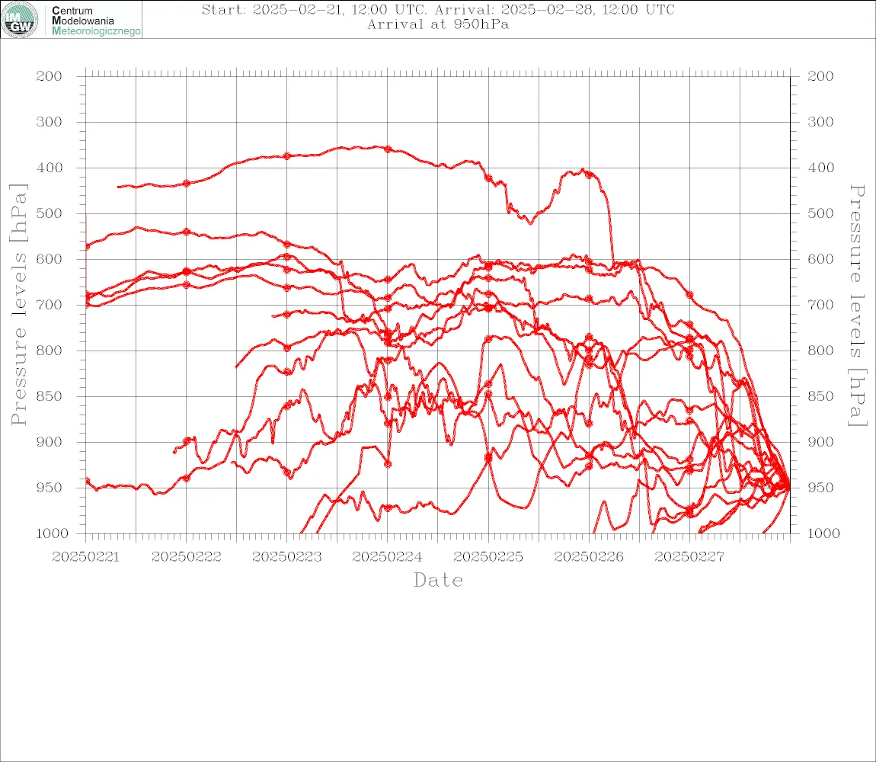Click the left-axis 800 pressure label
This screenshot has height=762, width=876.
click(x=50, y=351)
